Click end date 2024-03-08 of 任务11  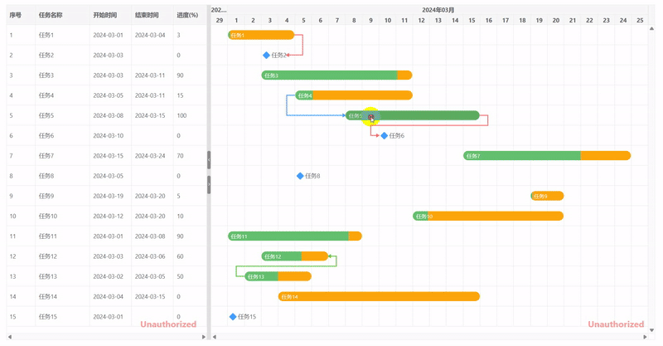click(x=150, y=236)
